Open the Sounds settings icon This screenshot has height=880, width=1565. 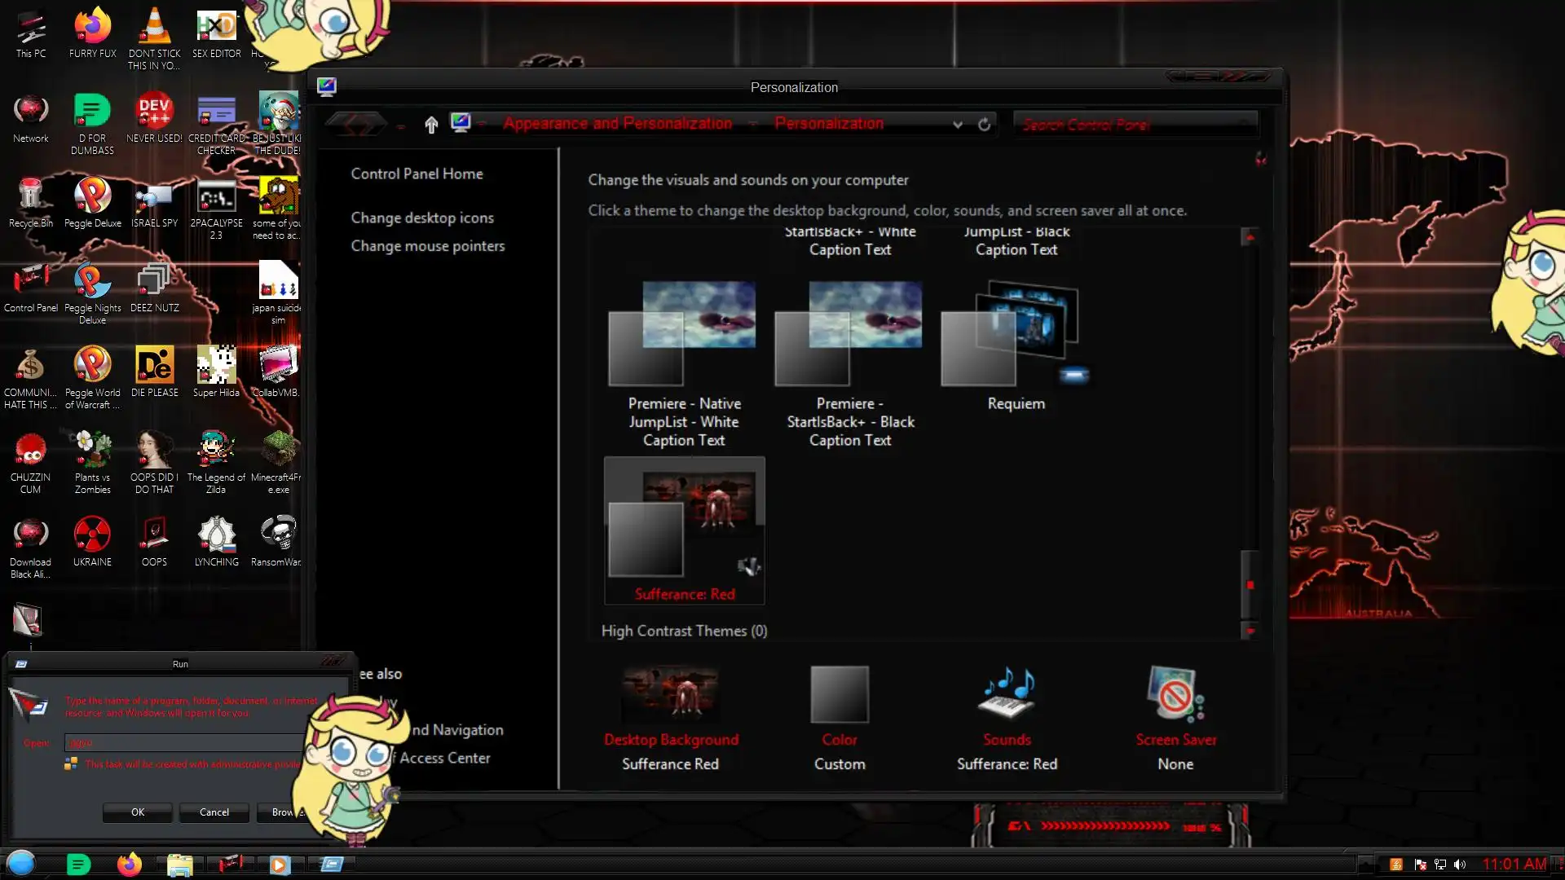pyautogui.click(x=1007, y=694)
